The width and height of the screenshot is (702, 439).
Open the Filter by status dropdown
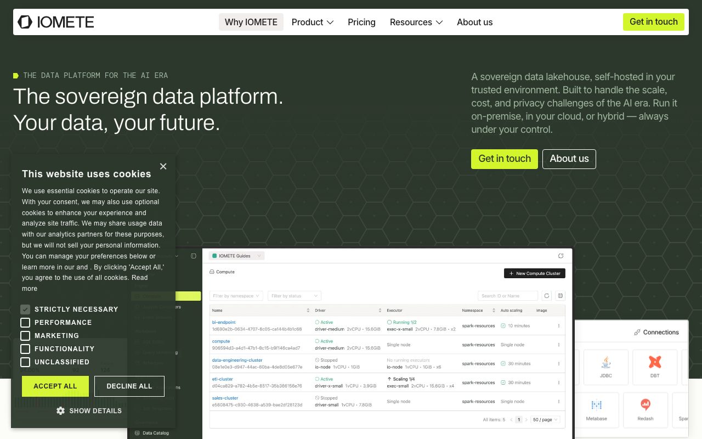click(x=295, y=296)
